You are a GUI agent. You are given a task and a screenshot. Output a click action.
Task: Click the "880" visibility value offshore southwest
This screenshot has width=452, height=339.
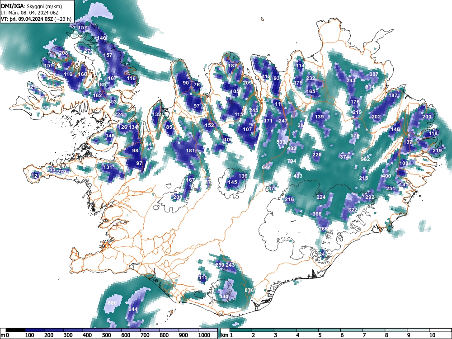112,303
